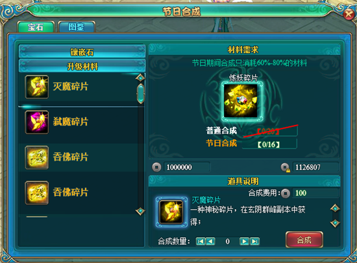Click the red 合成 button
Viewport: 357px width, 263px height.
click(x=304, y=240)
